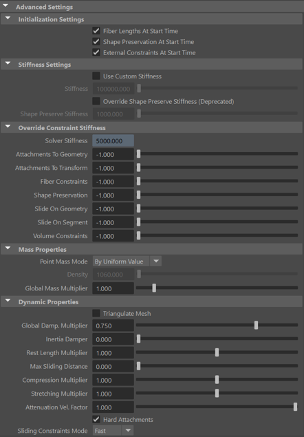Click the Max Sliding Distance value field

pyautogui.click(x=113, y=367)
